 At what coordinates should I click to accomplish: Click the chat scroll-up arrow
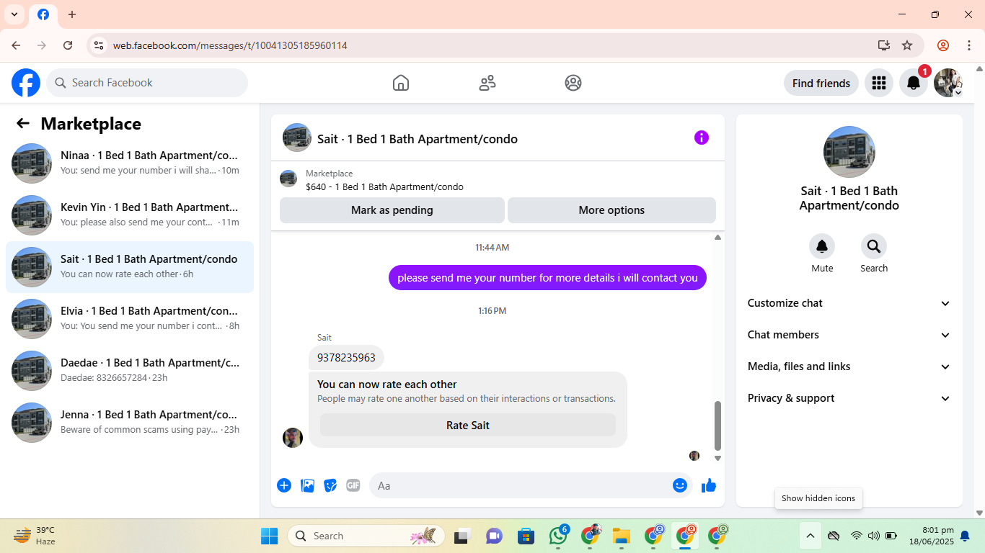pyautogui.click(x=717, y=238)
